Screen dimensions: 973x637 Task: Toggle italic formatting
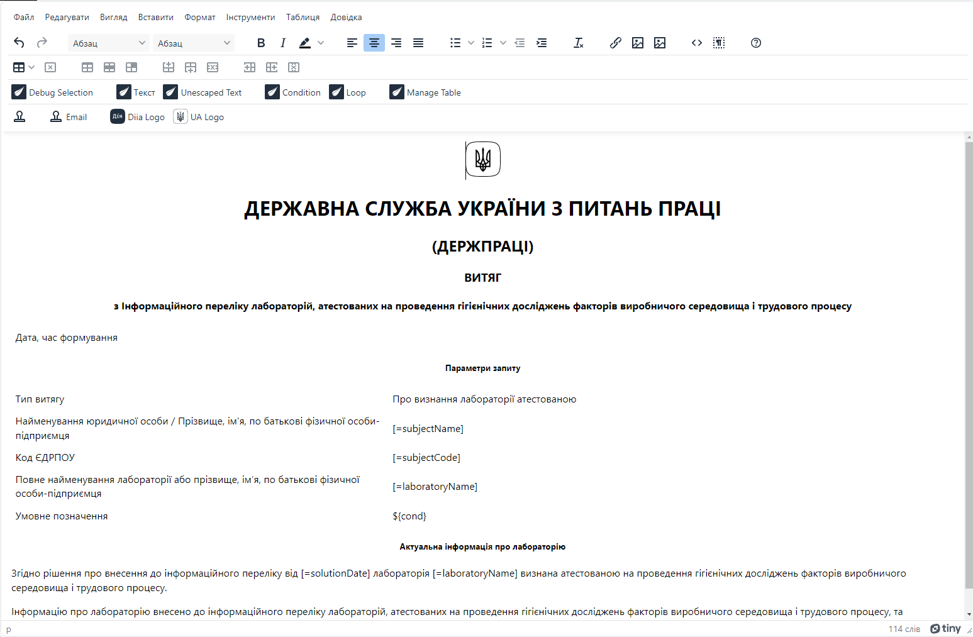[x=283, y=43]
